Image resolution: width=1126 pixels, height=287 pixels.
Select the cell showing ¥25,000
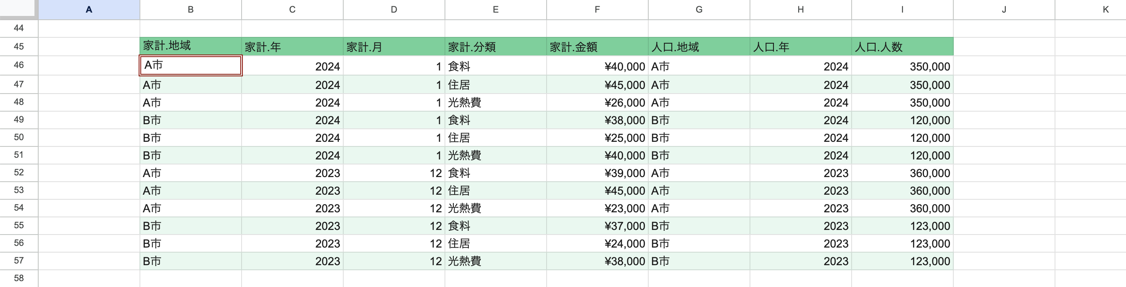pos(597,138)
